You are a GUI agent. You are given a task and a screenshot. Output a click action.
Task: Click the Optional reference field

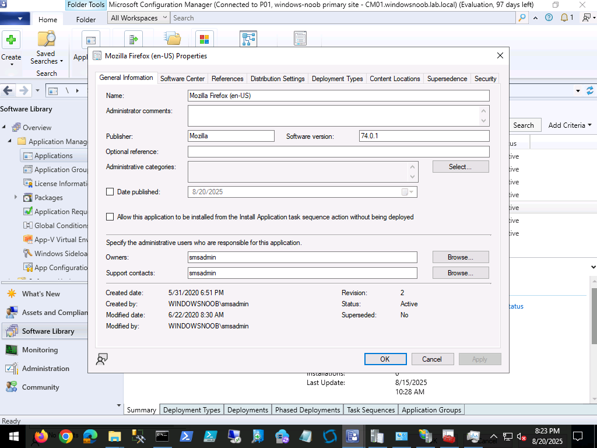[339, 152]
